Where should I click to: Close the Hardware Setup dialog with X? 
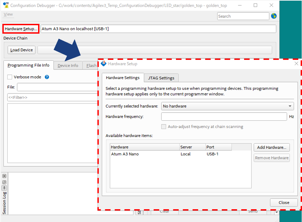coord(296,64)
